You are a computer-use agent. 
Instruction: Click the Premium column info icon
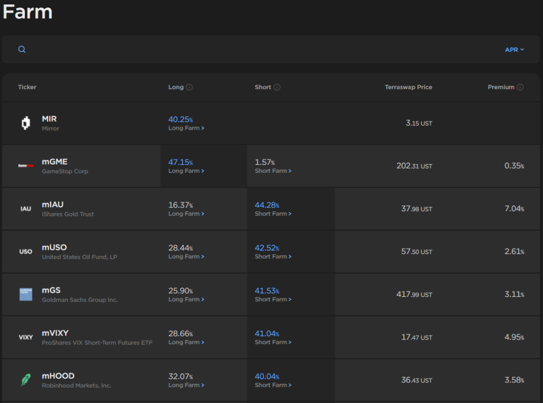pyautogui.click(x=520, y=87)
